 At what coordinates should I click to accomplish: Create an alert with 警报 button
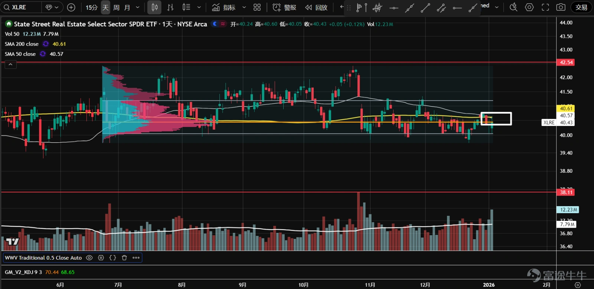tap(284, 7)
